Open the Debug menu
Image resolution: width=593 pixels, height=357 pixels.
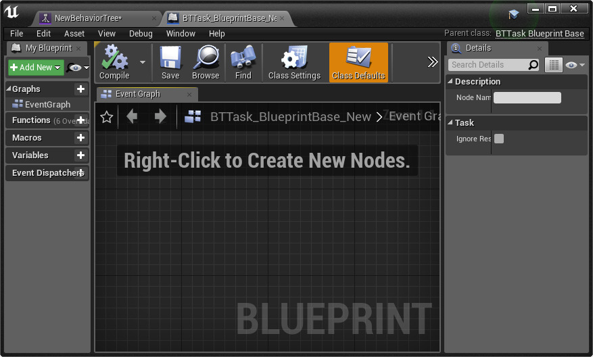[x=141, y=33]
